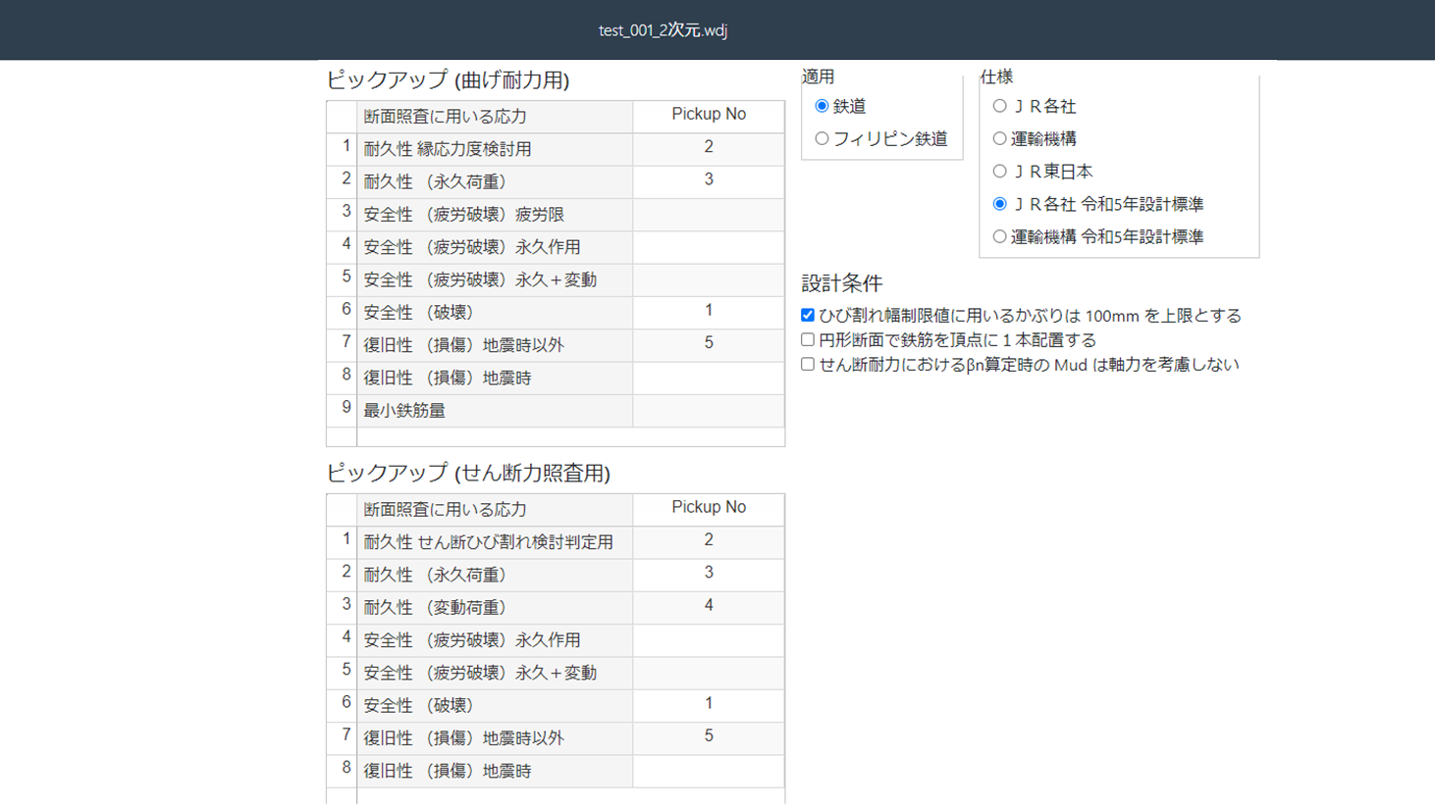Click Pickup No cell of bending 復旧性（損傷）地震時
1435x807 pixels.
coord(709,378)
